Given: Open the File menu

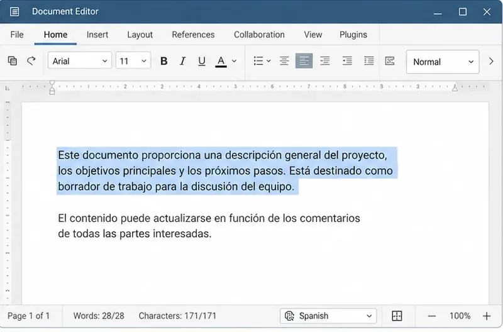Looking at the screenshot, I should (17, 35).
